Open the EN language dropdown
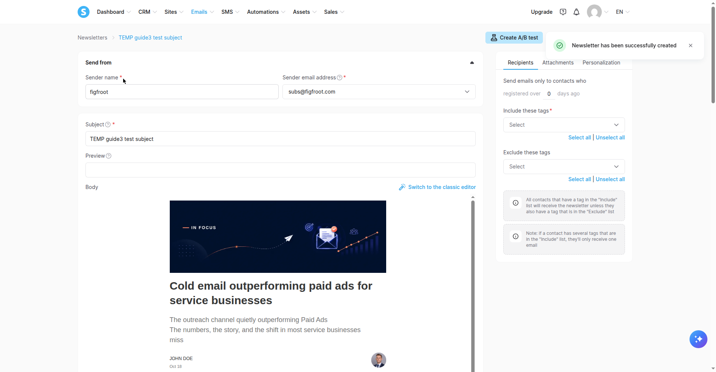The height and width of the screenshot is (372, 716). click(x=623, y=12)
